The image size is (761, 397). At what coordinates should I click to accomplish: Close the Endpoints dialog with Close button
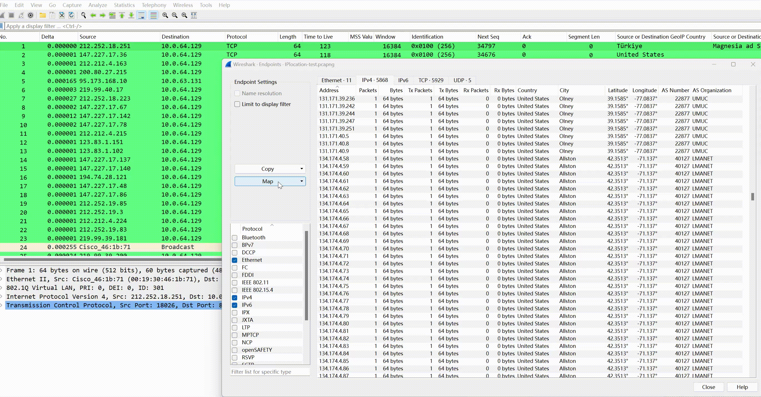709,387
